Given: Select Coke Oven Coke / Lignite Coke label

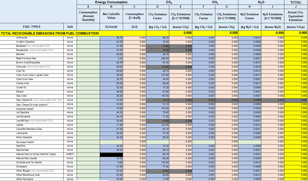Looking at the screenshot, I should (x=32, y=75).
